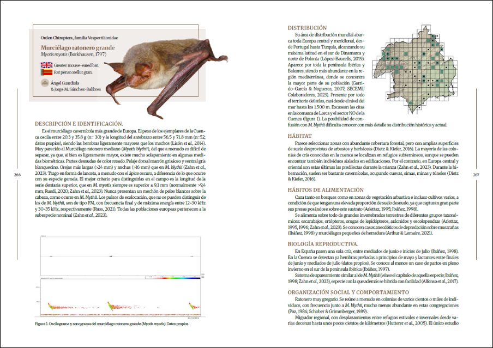The image size is (493, 348).
Task: Click the Catalan flag icon
Action: click(46, 72)
